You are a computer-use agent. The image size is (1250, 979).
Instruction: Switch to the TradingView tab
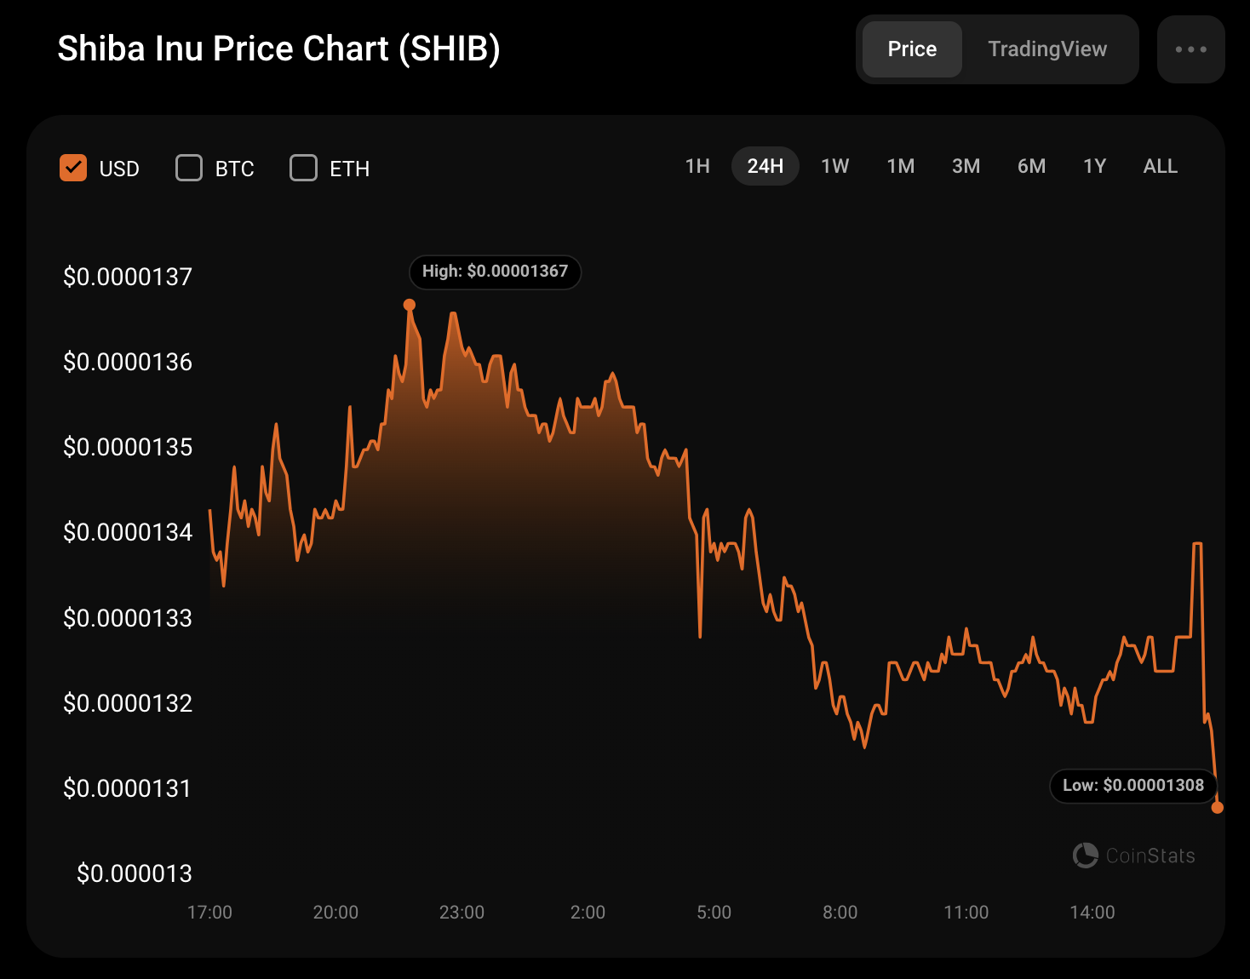click(1047, 49)
